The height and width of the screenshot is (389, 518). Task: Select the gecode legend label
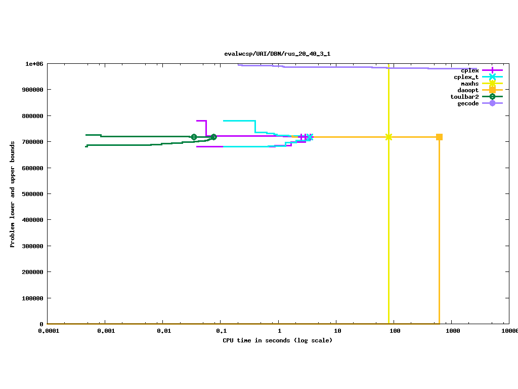click(x=468, y=103)
